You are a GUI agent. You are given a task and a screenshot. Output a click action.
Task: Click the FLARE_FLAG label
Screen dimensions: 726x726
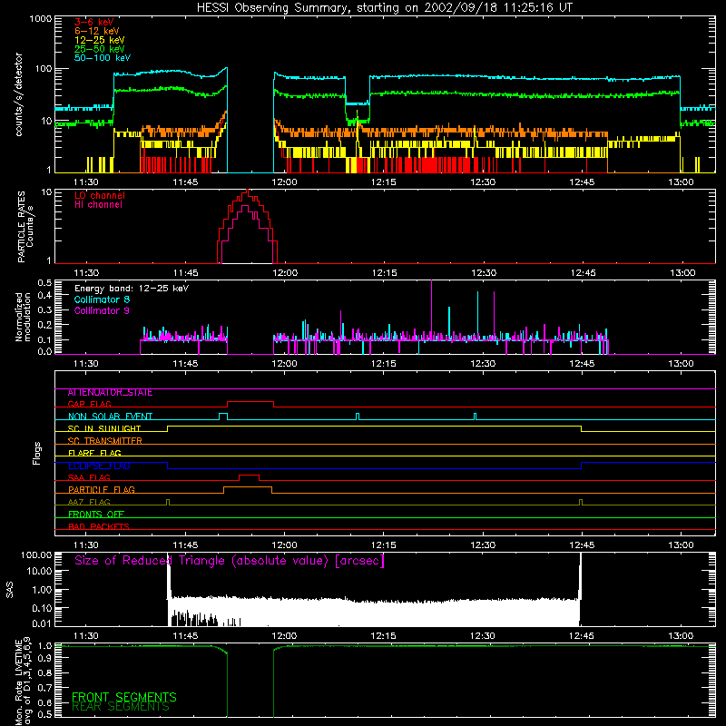point(94,453)
